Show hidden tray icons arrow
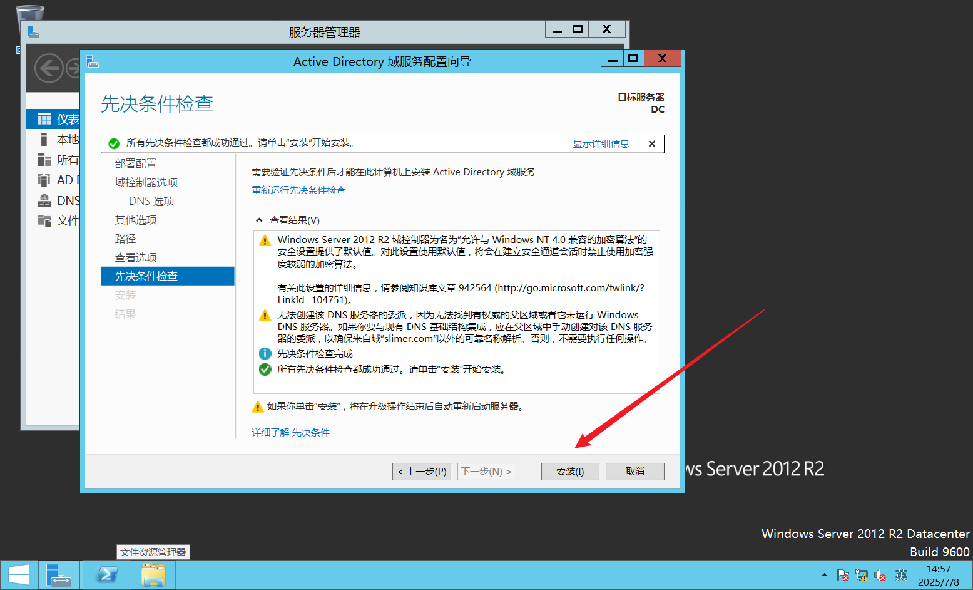The height and width of the screenshot is (590, 973). 824,575
